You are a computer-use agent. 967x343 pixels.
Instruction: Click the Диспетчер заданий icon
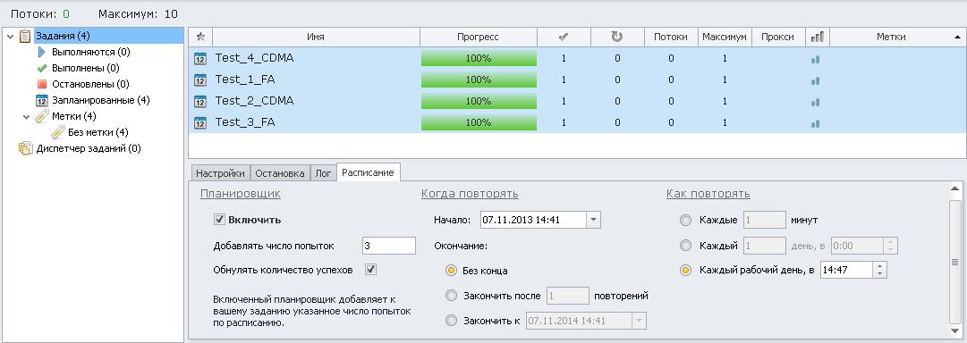point(25,147)
